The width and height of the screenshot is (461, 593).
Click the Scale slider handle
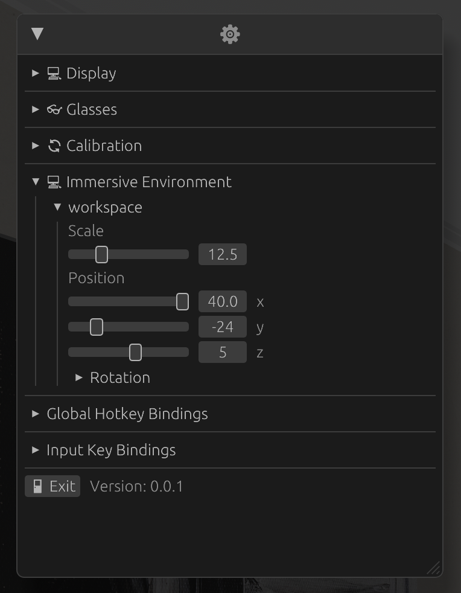101,254
